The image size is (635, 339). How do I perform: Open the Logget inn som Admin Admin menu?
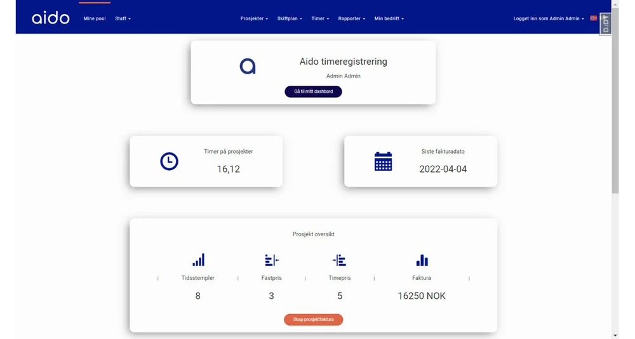548,18
